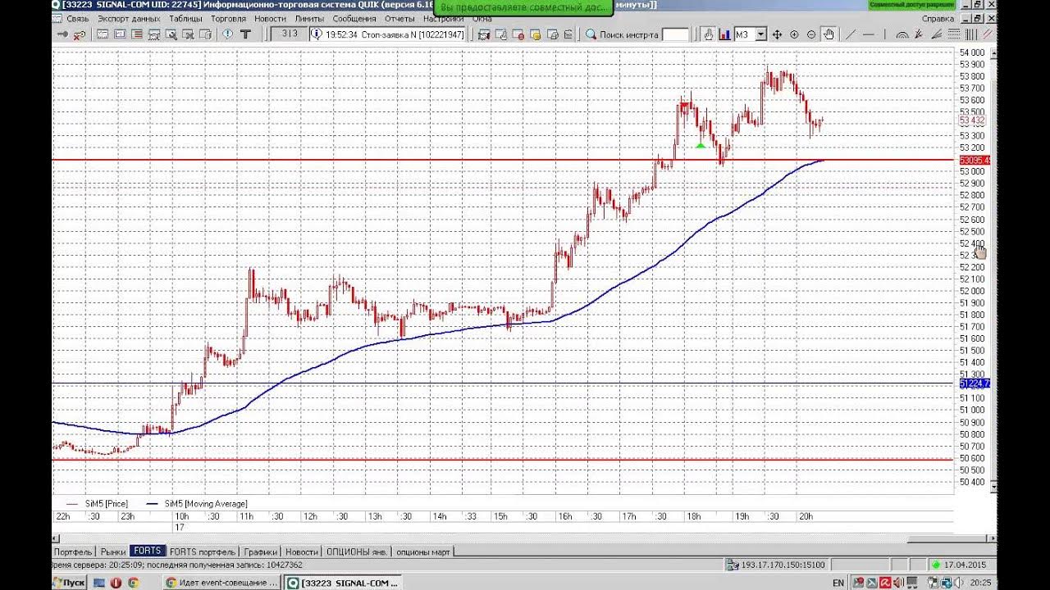
Task: Switch to the Новости bottom tab
Action: tap(302, 551)
